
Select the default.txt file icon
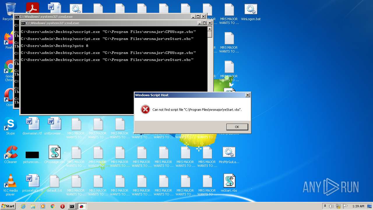[54, 183]
